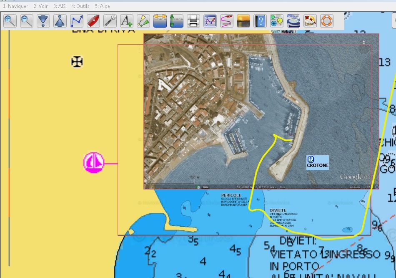Toggle the dashboard instruments icon
This screenshot has height=278, width=396.
277,20
